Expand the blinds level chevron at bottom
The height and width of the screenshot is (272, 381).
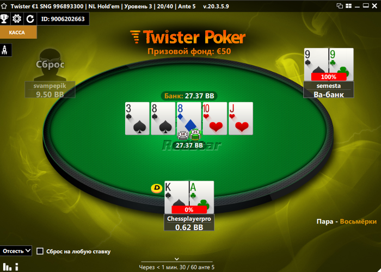click(x=177, y=259)
